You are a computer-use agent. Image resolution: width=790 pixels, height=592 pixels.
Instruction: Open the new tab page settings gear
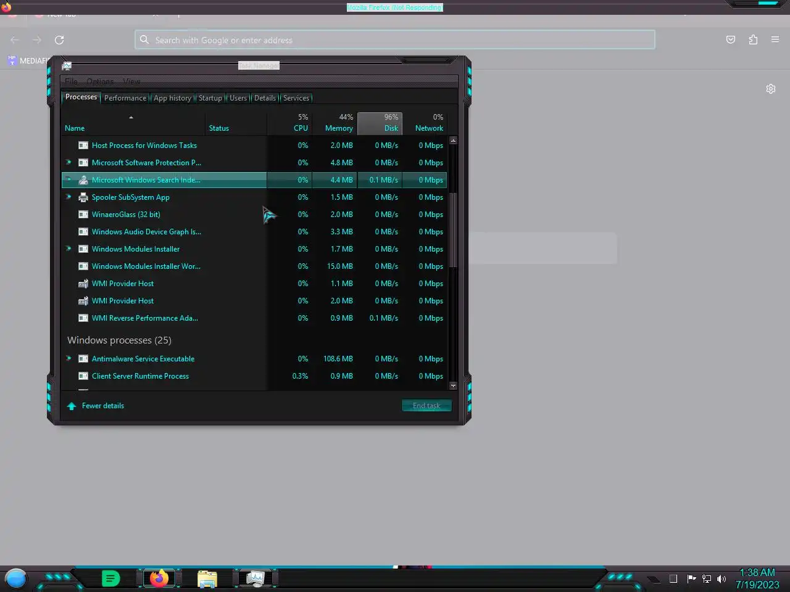point(771,89)
